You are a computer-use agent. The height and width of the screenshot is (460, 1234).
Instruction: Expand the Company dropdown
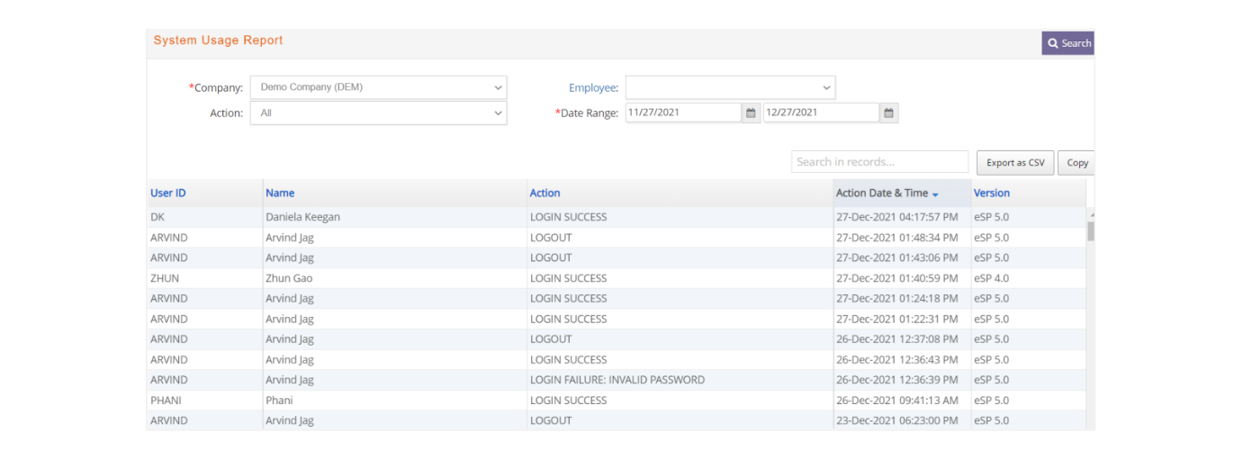[x=379, y=87]
